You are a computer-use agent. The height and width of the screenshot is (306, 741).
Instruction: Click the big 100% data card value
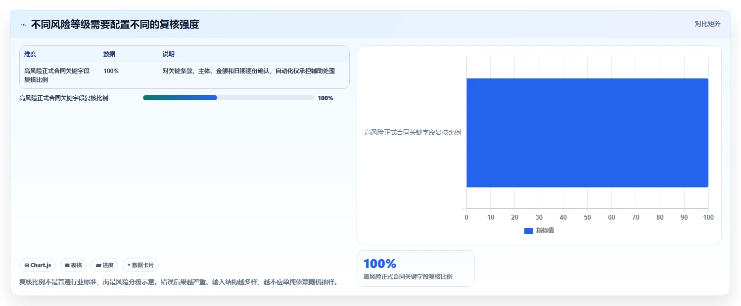[380, 264]
